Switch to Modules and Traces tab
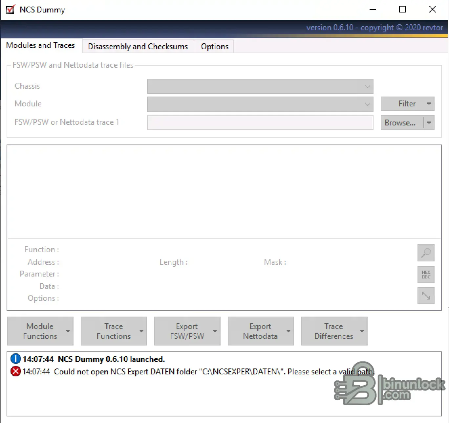 (x=41, y=45)
